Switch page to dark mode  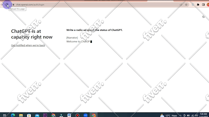203,17
